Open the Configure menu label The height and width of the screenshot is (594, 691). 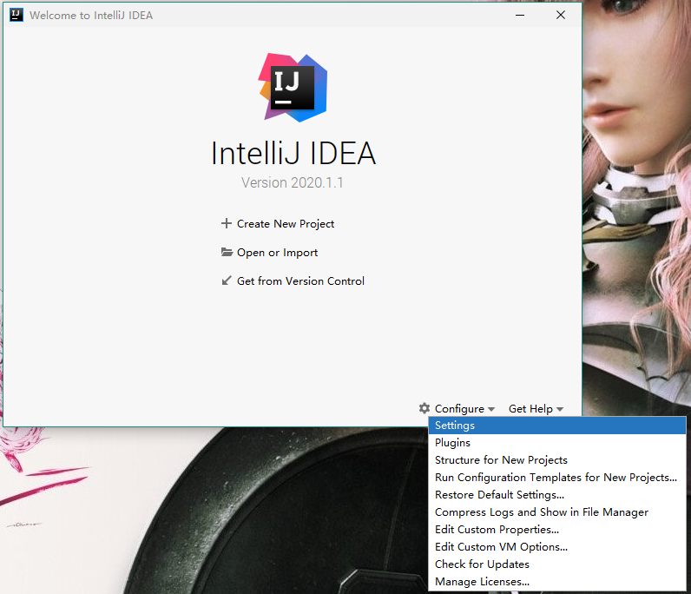pyautogui.click(x=459, y=409)
